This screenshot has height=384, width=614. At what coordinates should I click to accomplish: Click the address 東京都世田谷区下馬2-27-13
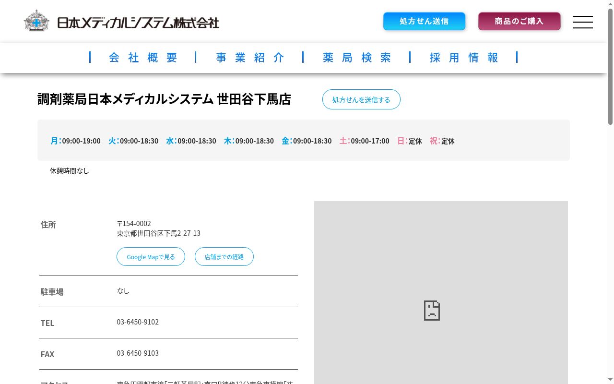[x=159, y=233]
